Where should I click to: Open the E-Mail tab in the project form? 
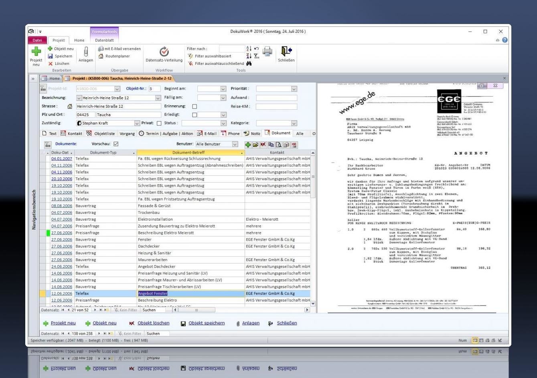click(207, 133)
